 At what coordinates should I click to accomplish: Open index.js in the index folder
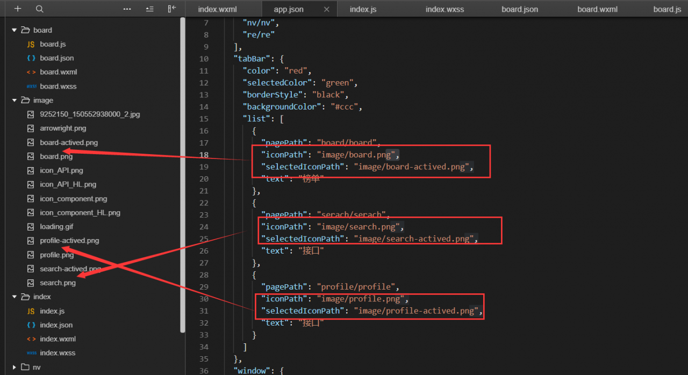52,311
